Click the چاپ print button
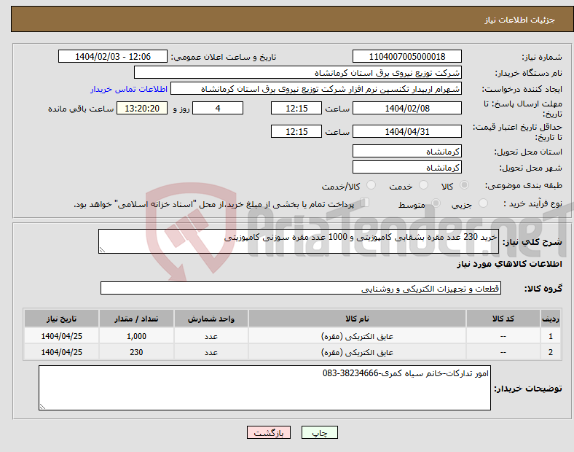The height and width of the screenshot is (452, 574). coord(320,432)
